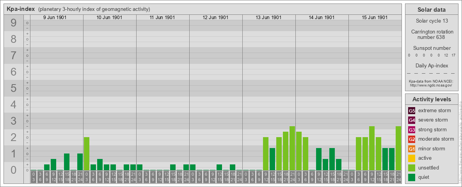The height and width of the screenshot is (187, 462).
Task: Click the 13 Jun 21–24h tallest bar
Action: tap(292, 148)
